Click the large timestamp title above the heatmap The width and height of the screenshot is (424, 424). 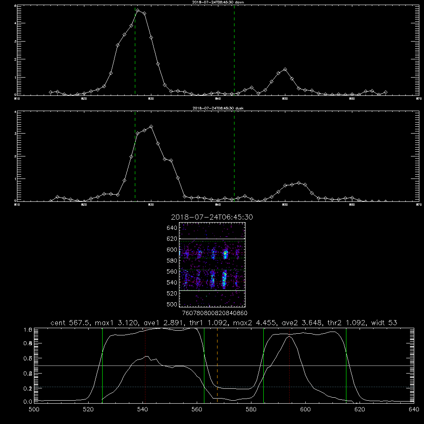pyautogui.click(x=212, y=217)
